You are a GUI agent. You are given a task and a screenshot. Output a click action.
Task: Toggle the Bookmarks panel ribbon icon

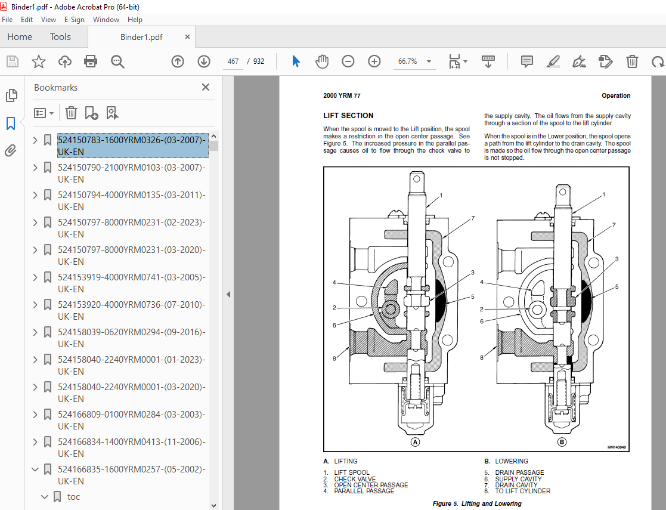11,123
